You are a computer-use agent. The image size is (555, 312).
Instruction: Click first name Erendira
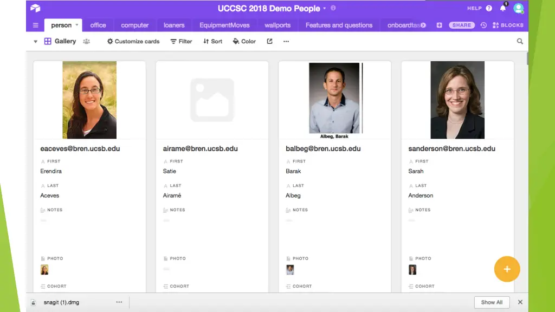point(51,171)
